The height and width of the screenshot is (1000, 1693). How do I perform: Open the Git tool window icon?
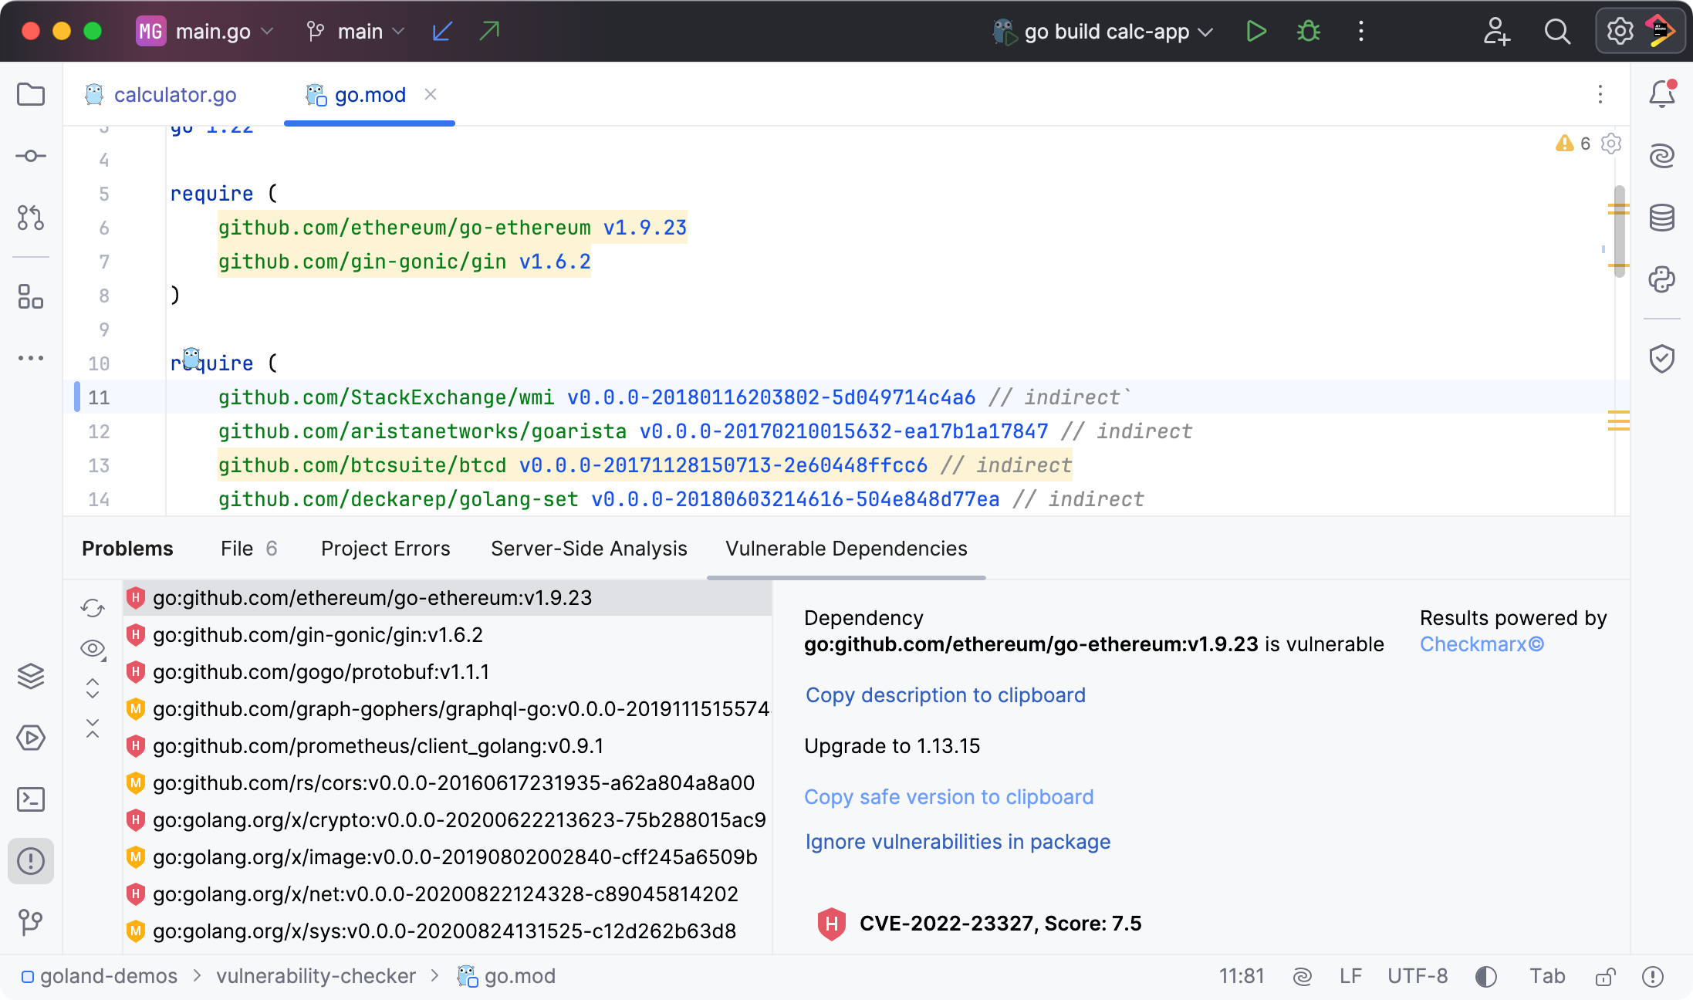[31, 921]
